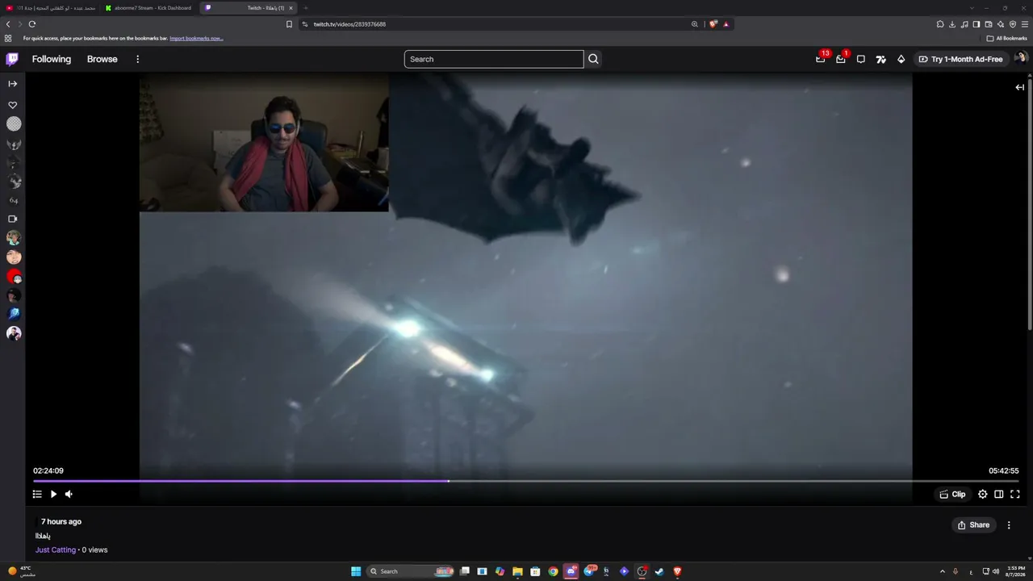
Task: Open the extensions puzzle icon
Action: tap(940, 24)
